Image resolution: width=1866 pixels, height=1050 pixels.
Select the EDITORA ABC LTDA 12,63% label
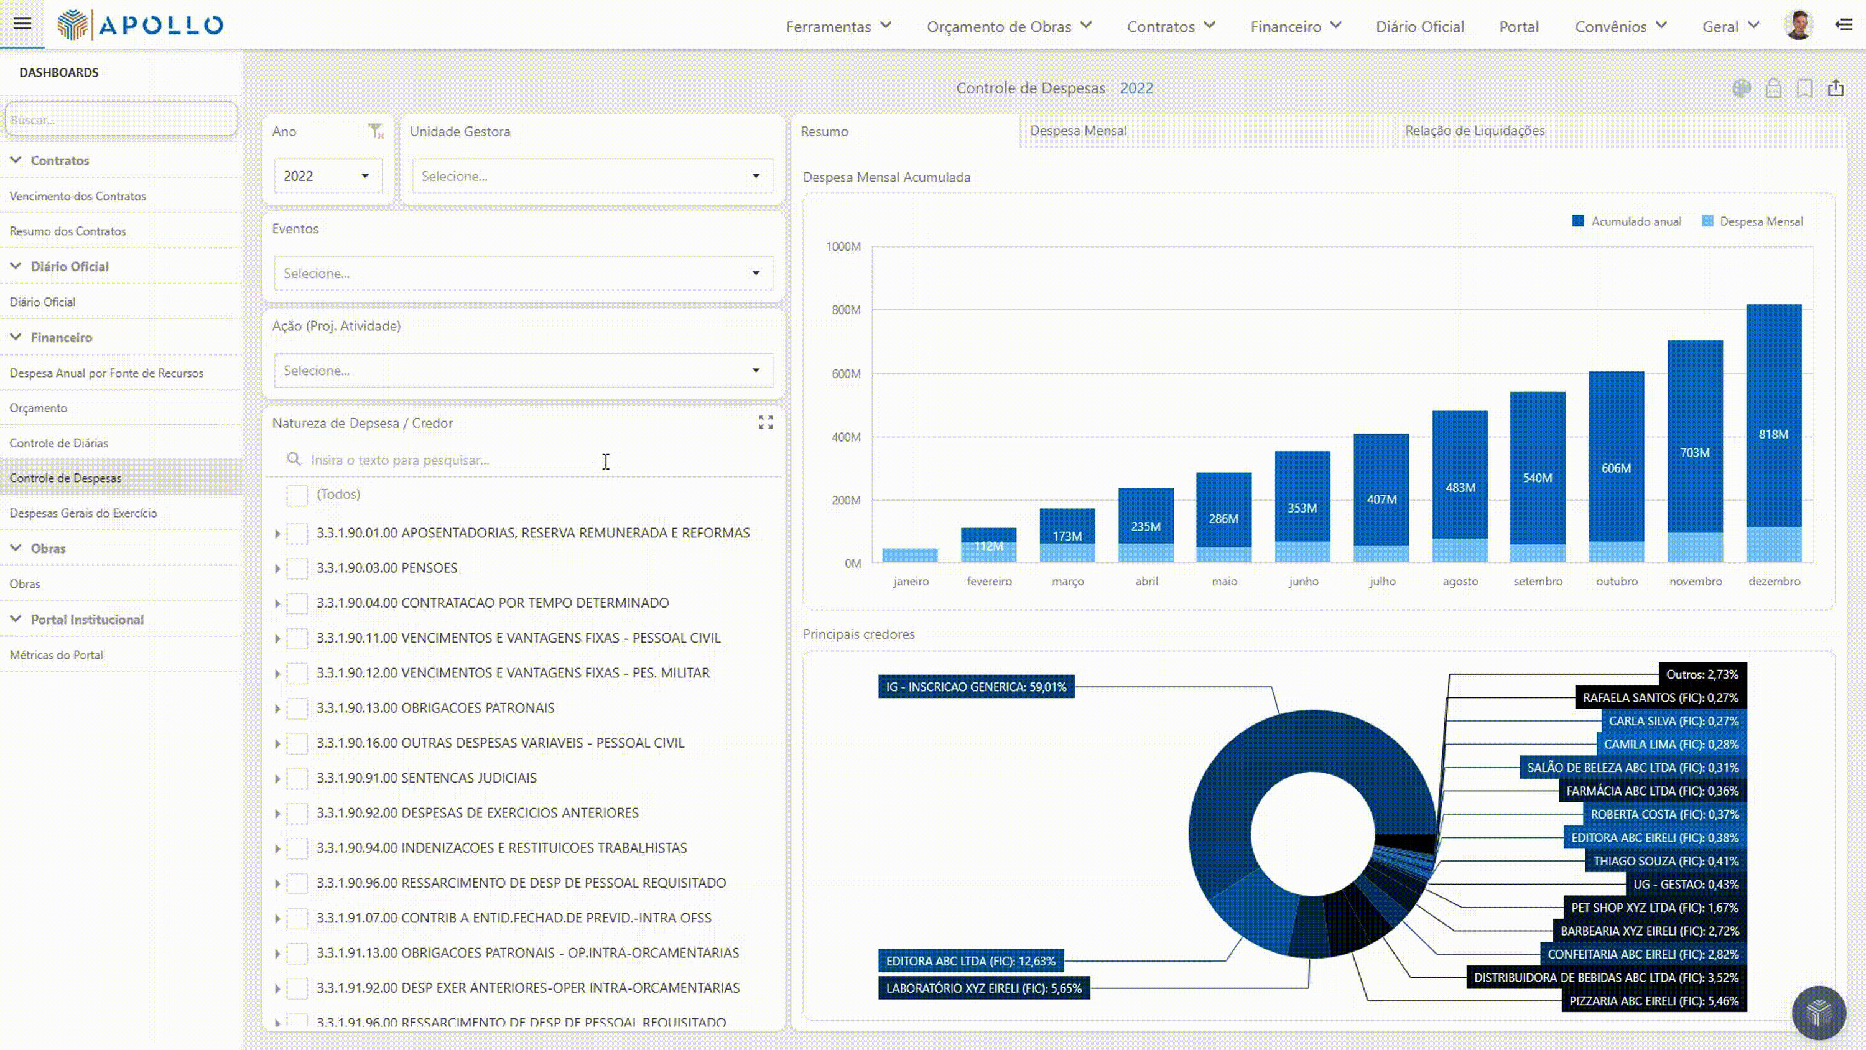tap(971, 961)
